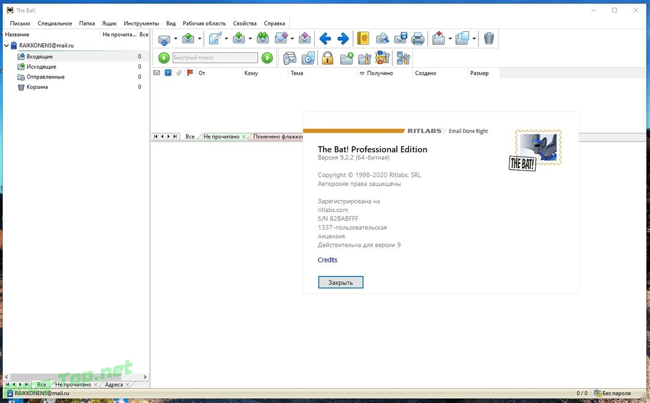Click the Закрыть button in About dialog

point(341,282)
